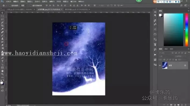Toggle the Auto-Select checkbox
The height and width of the screenshot is (106, 190).
click(10, 6)
